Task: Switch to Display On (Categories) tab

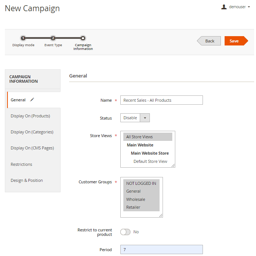Action: [32, 132]
